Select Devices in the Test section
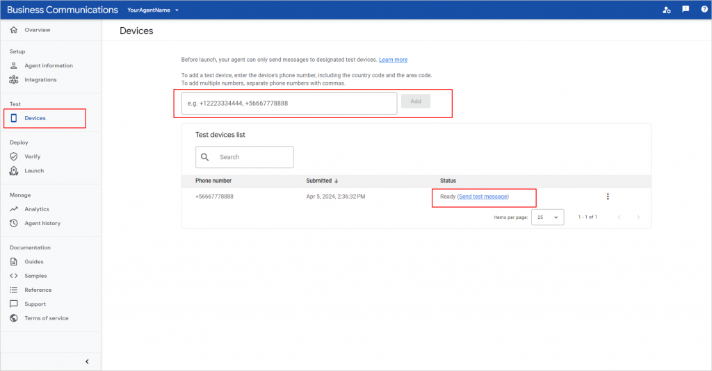Viewport: 712px width, 371px height. (x=35, y=118)
